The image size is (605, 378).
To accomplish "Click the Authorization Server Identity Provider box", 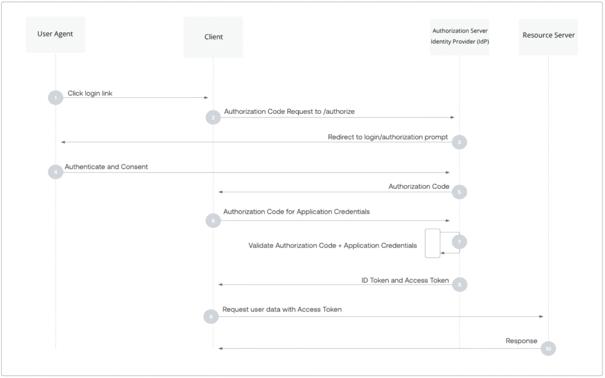I will [x=460, y=37].
